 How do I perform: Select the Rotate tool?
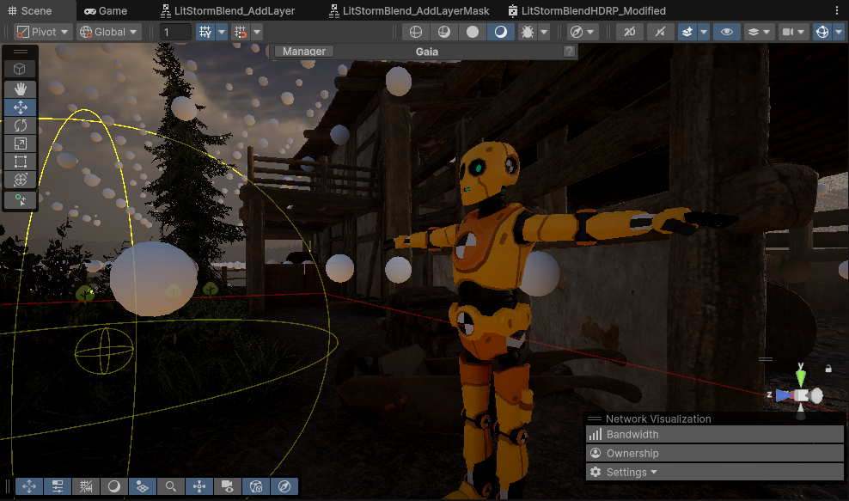point(20,125)
